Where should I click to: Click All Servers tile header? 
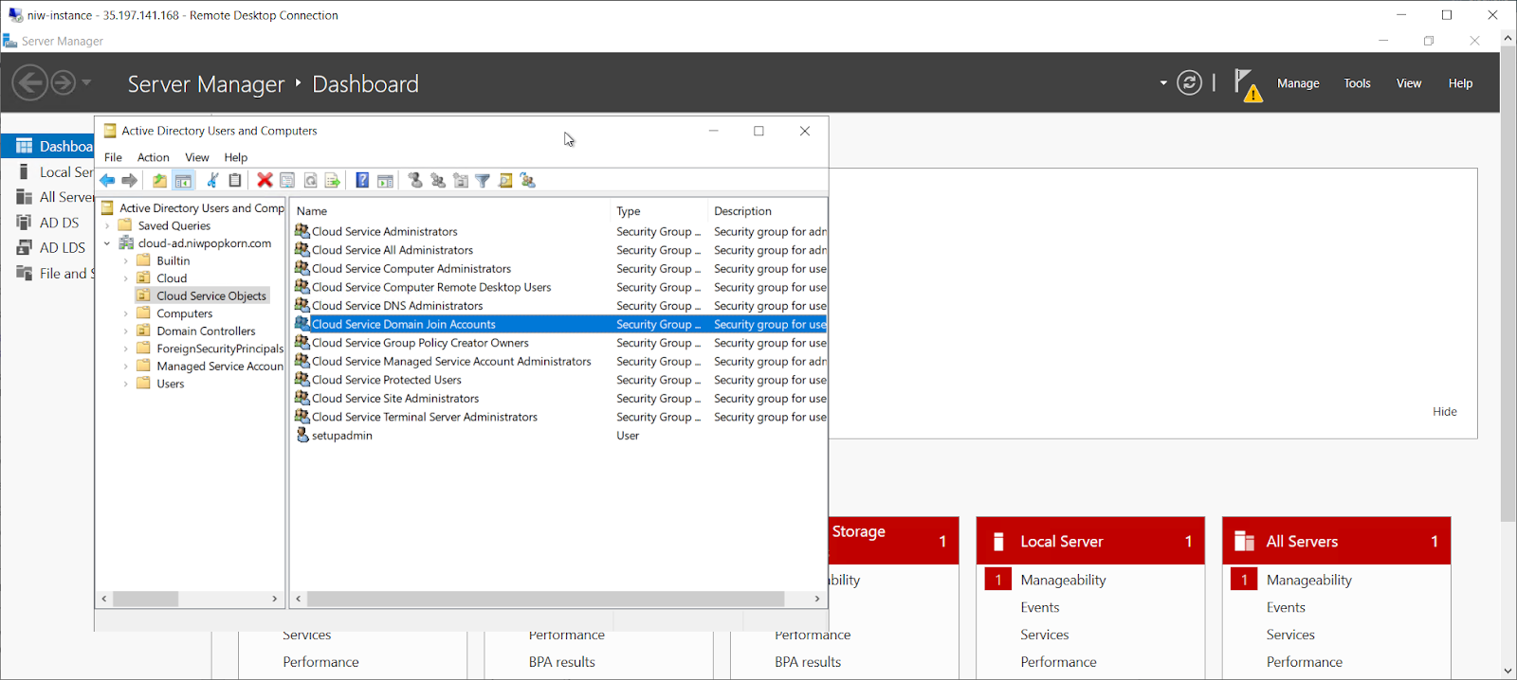1337,541
